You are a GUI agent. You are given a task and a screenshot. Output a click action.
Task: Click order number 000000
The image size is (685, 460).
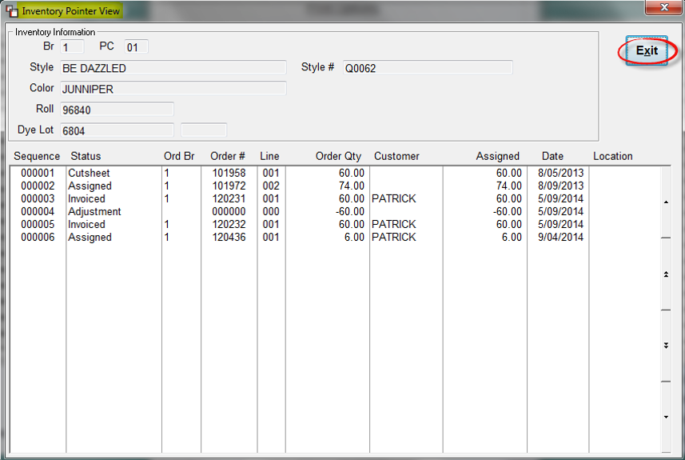[x=229, y=212]
